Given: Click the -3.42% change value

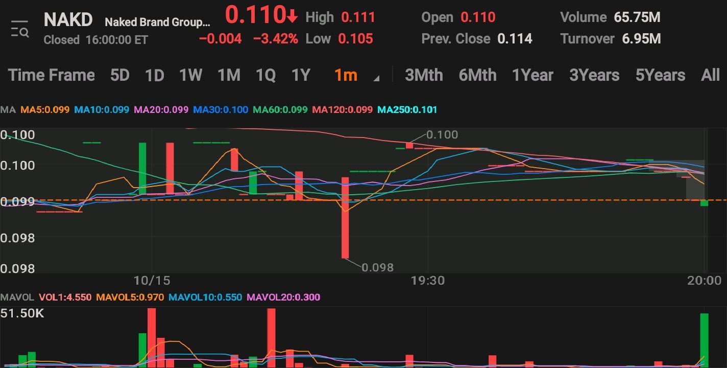Looking at the screenshot, I should tap(276, 39).
